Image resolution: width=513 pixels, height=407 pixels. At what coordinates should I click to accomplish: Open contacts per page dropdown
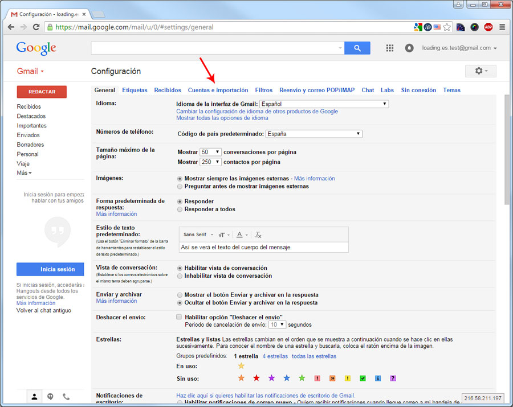pyautogui.click(x=211, y=162)
